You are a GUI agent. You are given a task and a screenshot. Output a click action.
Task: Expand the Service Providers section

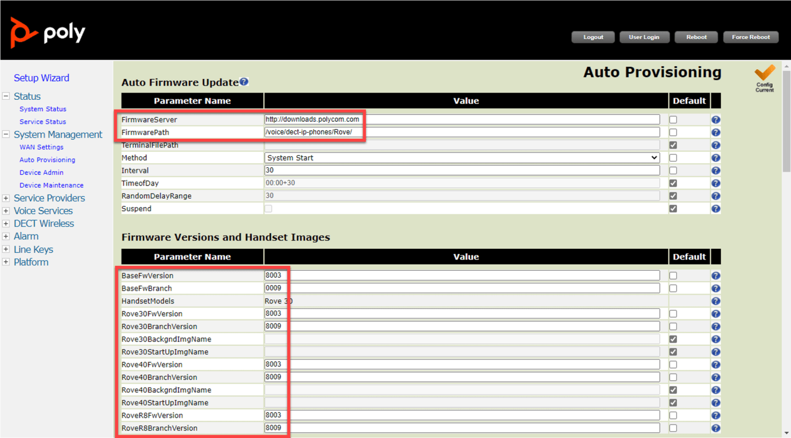tap(5, 198)
